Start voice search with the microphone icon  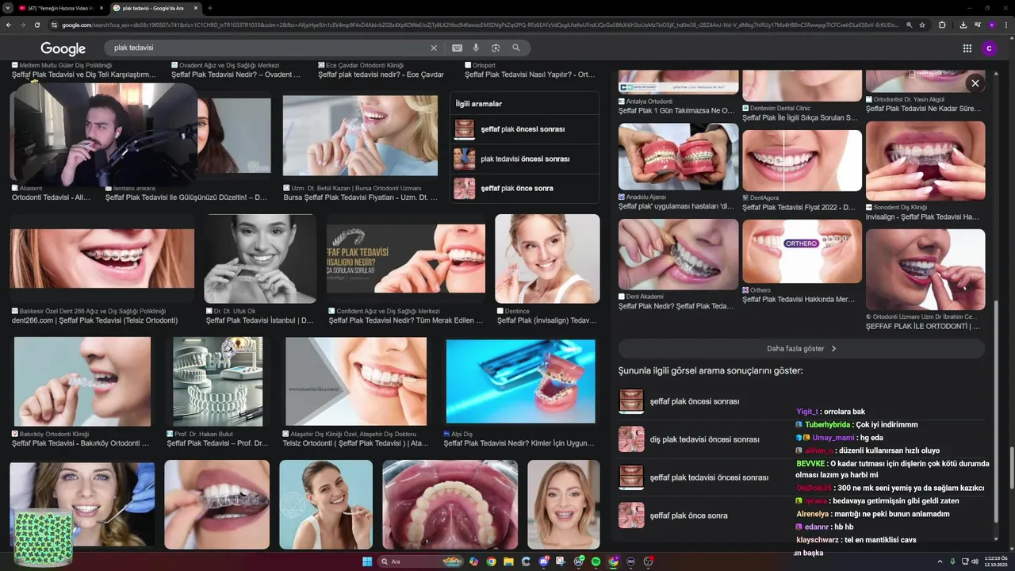[476, 48]
